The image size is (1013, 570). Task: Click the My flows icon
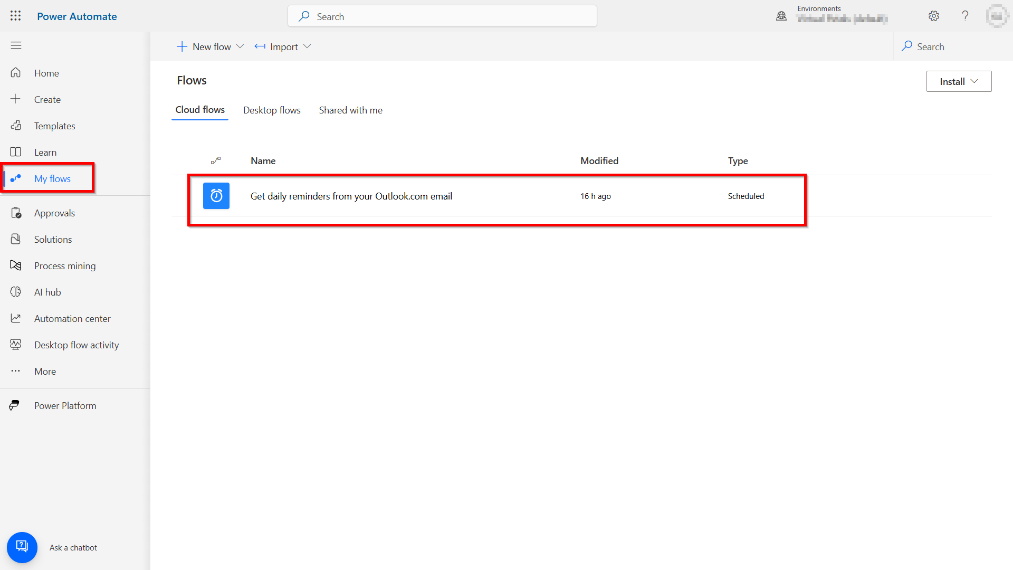point(16,178)
